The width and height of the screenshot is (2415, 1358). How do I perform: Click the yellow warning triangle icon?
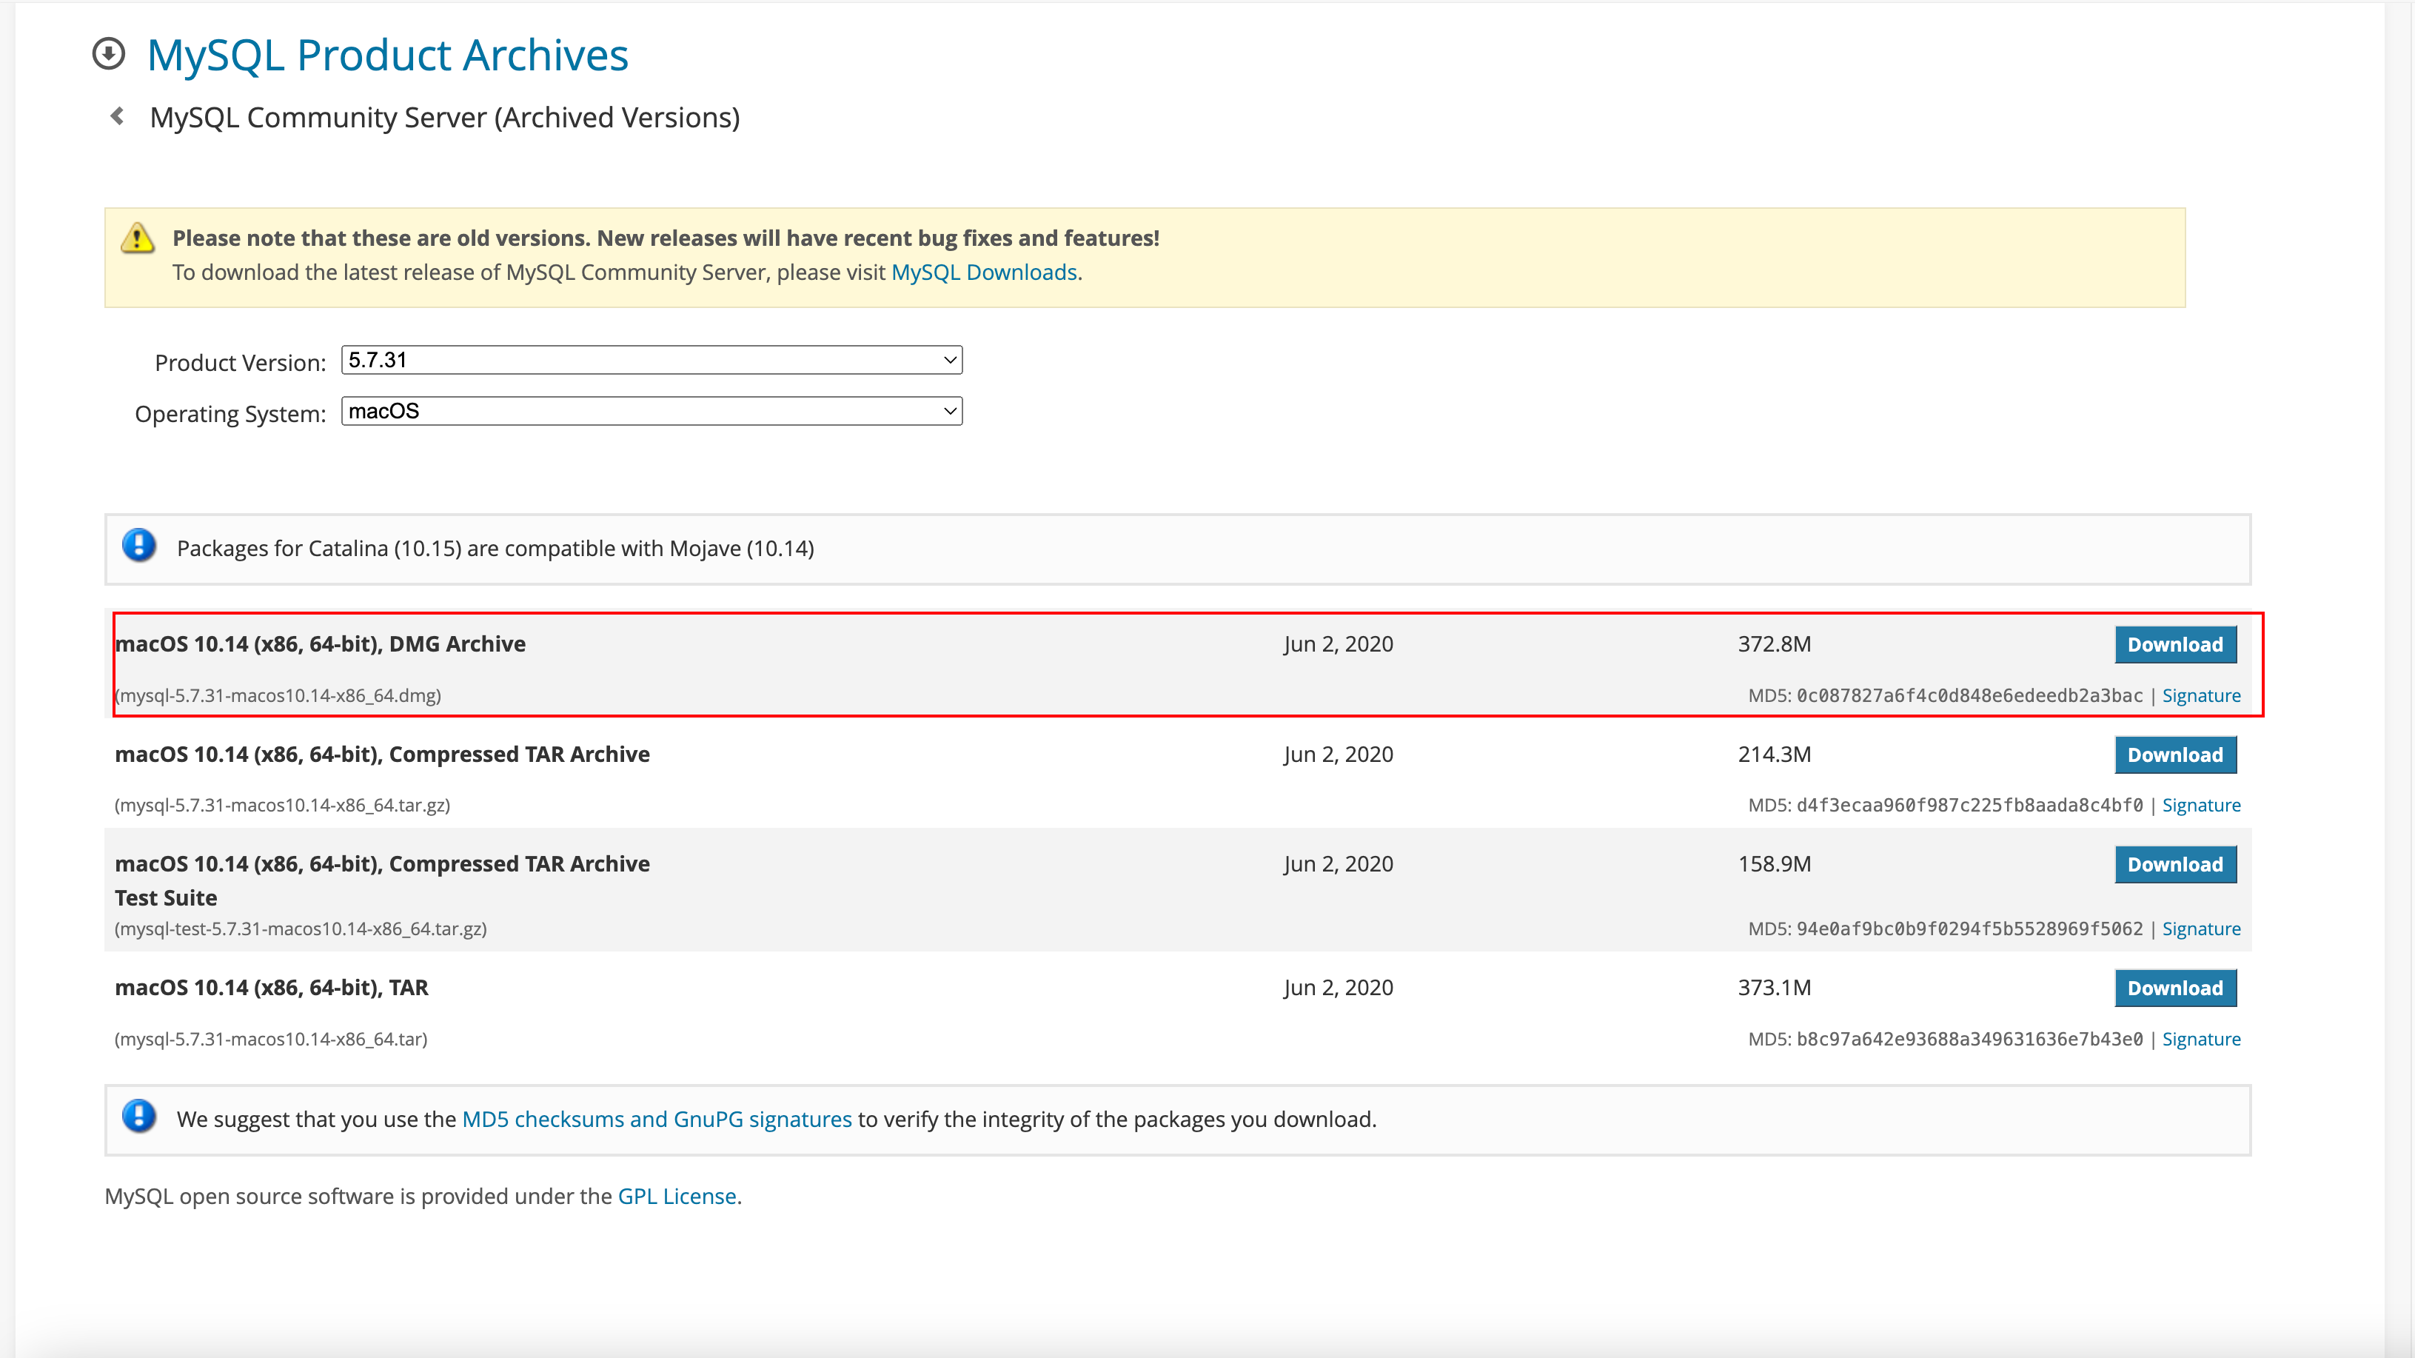point(138,238)
